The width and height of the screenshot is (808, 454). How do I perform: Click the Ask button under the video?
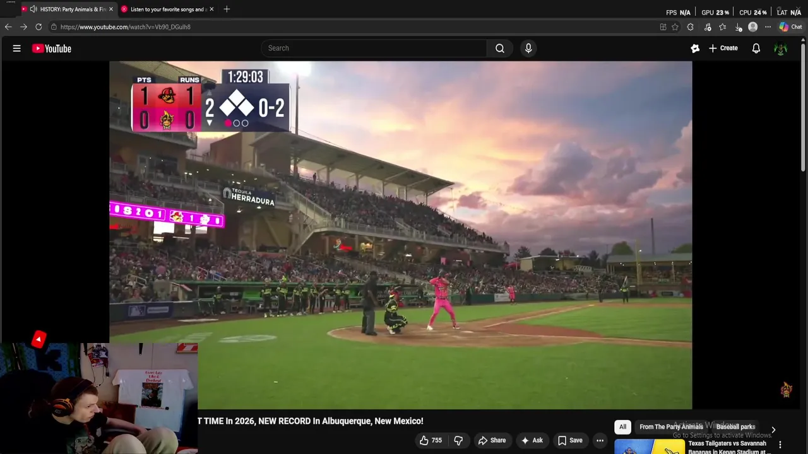532,440
